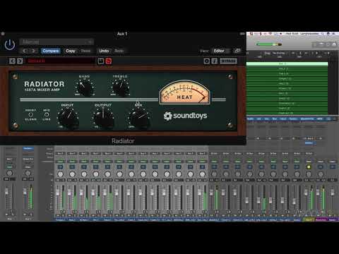
Task: Click the Soundtoys save preset icon
Action: tap(101, 61)
